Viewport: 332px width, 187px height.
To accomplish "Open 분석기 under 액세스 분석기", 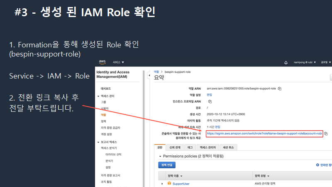I will [109, 161].
